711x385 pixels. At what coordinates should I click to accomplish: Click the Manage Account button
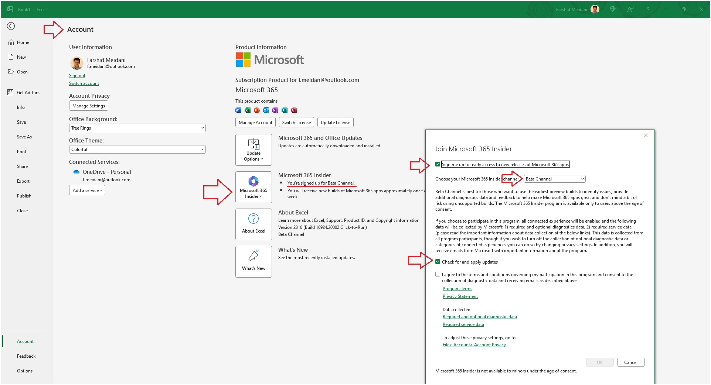[x=255, y=123]
